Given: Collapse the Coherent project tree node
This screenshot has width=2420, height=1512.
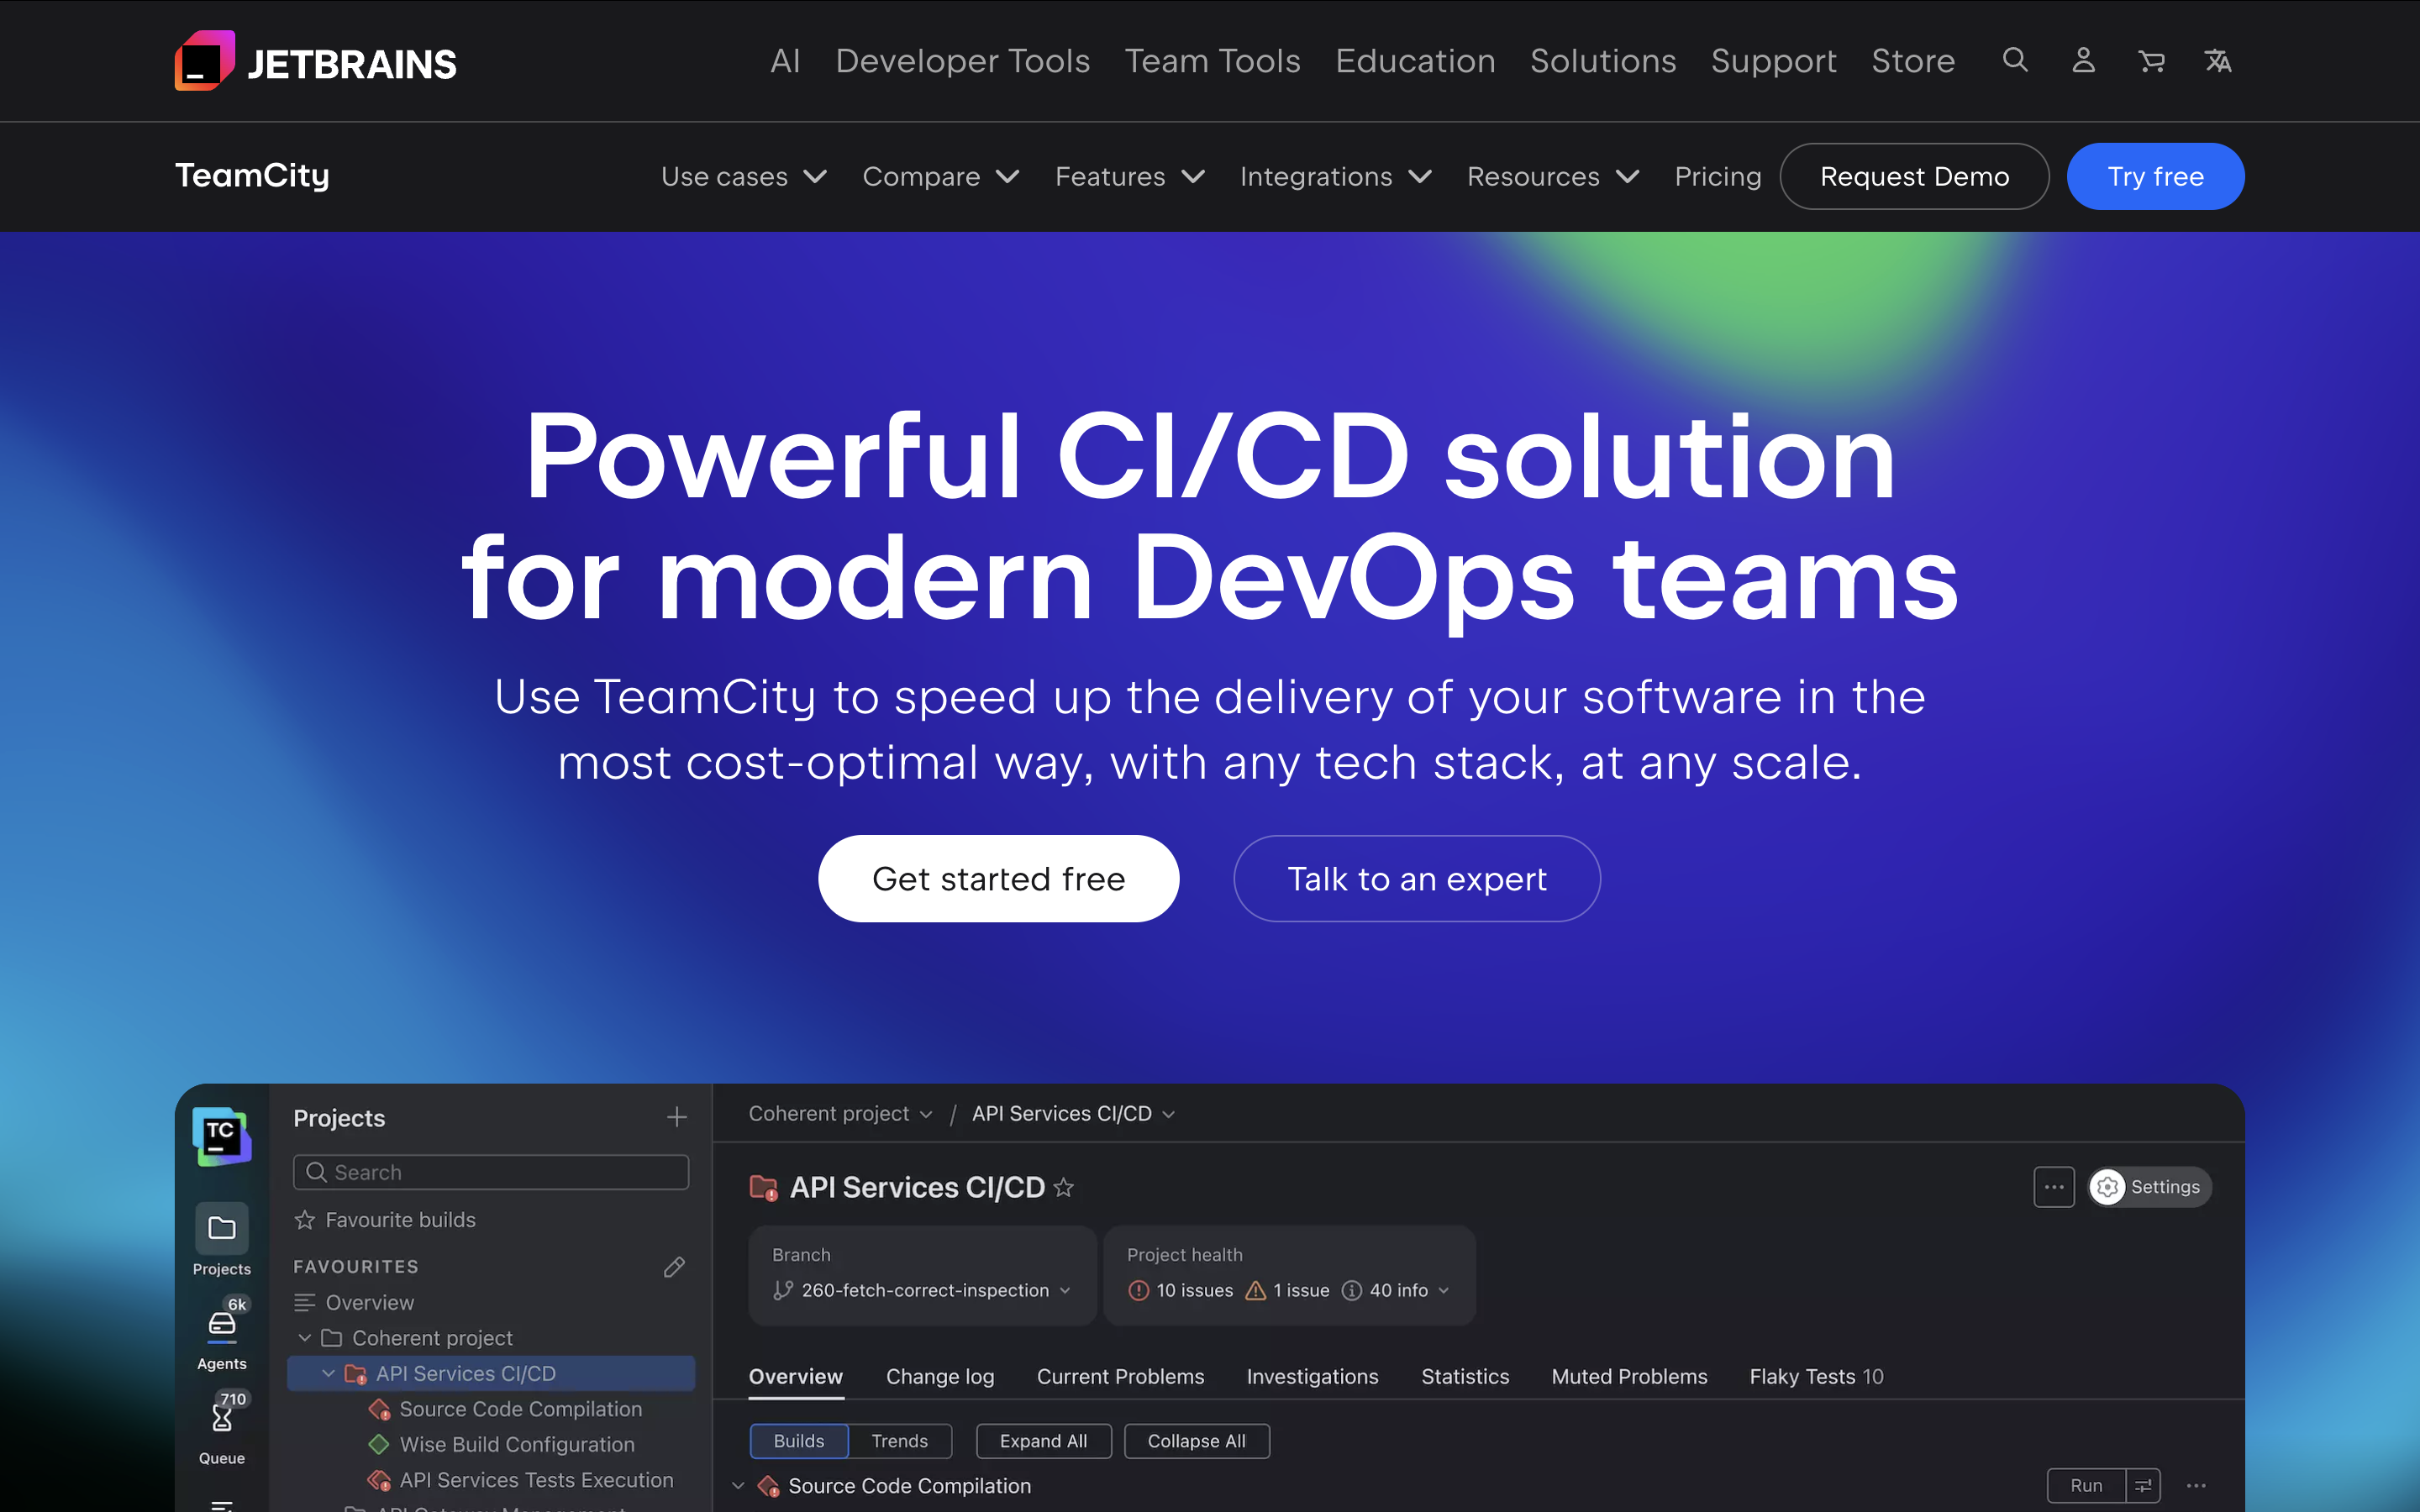Looking at the screenshot, I should (305, 1338).
